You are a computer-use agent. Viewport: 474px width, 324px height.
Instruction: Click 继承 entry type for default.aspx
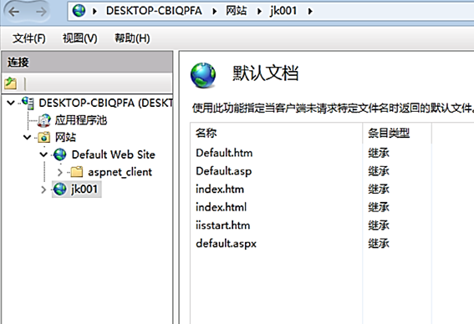coord(379,243)
